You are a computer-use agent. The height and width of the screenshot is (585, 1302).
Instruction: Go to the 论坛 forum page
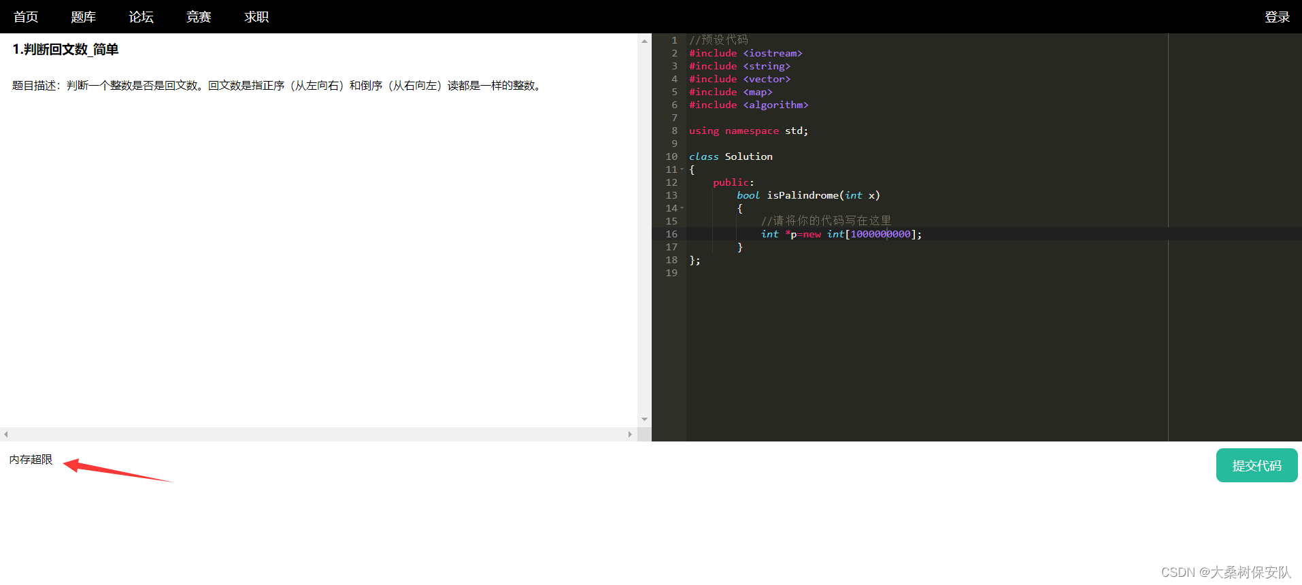[141, 17]
